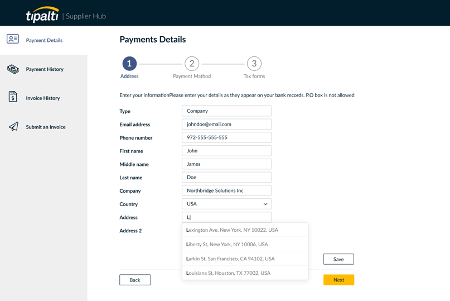The height and width of the screenshot is (301, 450).
Task: Go Back with the Back button
Action: (x=135, y=280)
